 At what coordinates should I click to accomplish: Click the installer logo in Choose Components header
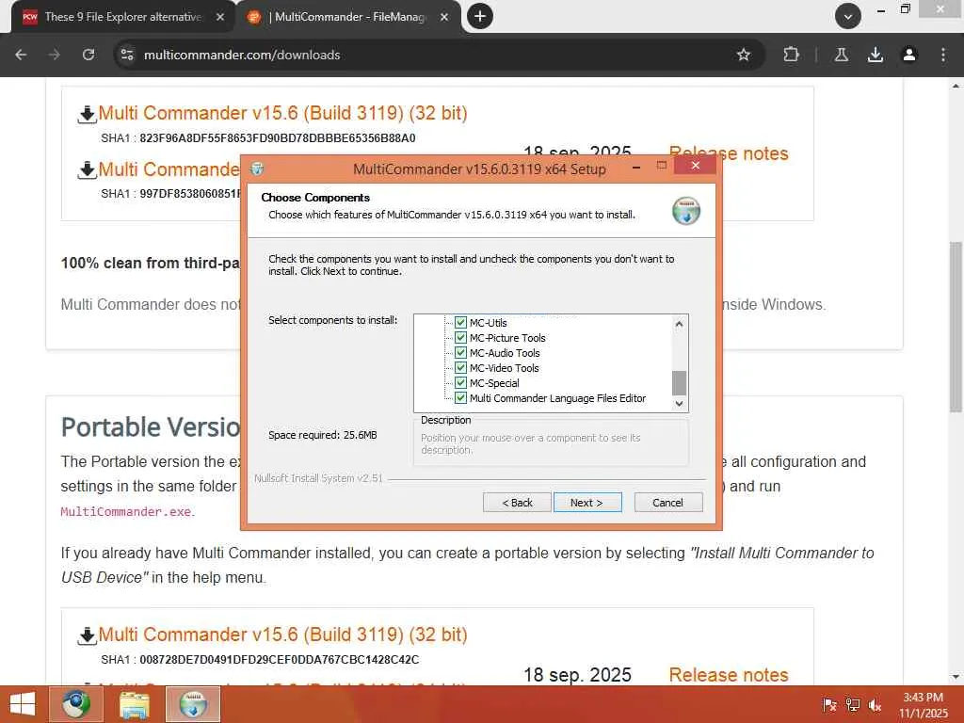pos(686,211)
